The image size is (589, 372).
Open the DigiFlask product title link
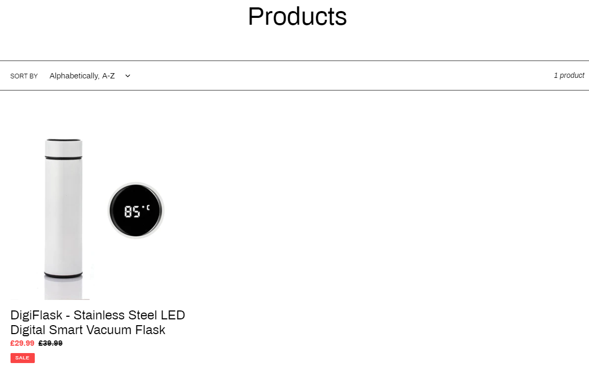tap(97, 323)
